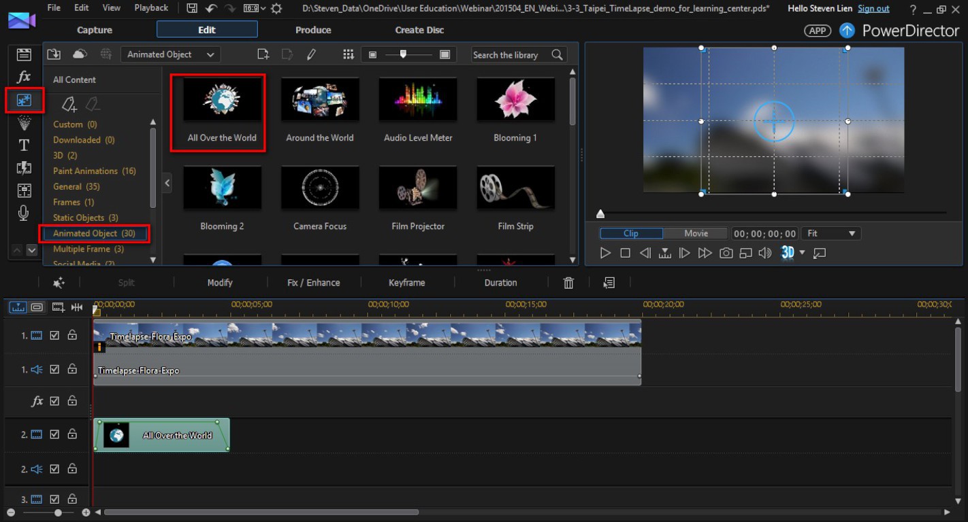Take a preview snapshot camera icon
Image resolution: width=968 pixels, height=522 pixels.
(x=726, y=253)
